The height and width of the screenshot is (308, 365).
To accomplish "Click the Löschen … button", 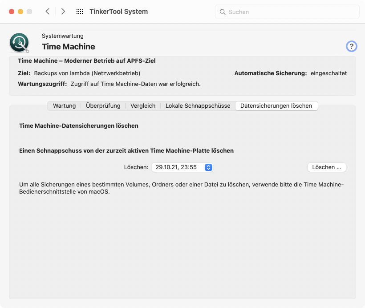I will coord(327,167).
